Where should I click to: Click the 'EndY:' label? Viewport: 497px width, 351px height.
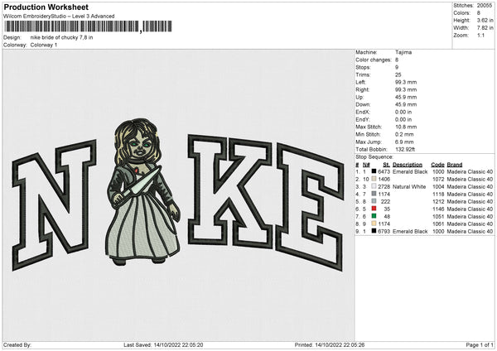[363, 119]
